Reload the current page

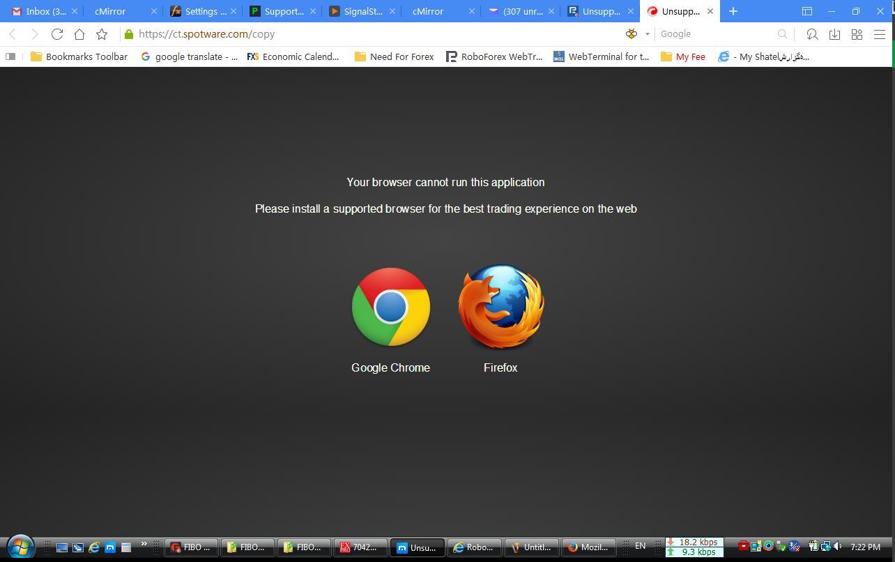57,34
